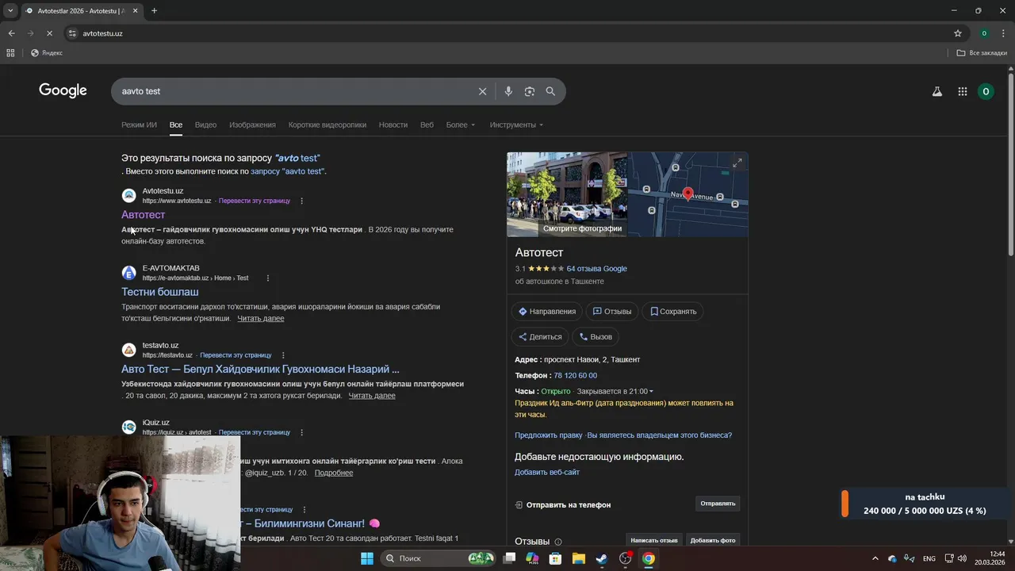Click the Отправлять button
Screen dimensions: 1015x571
[x=718, y=504]
